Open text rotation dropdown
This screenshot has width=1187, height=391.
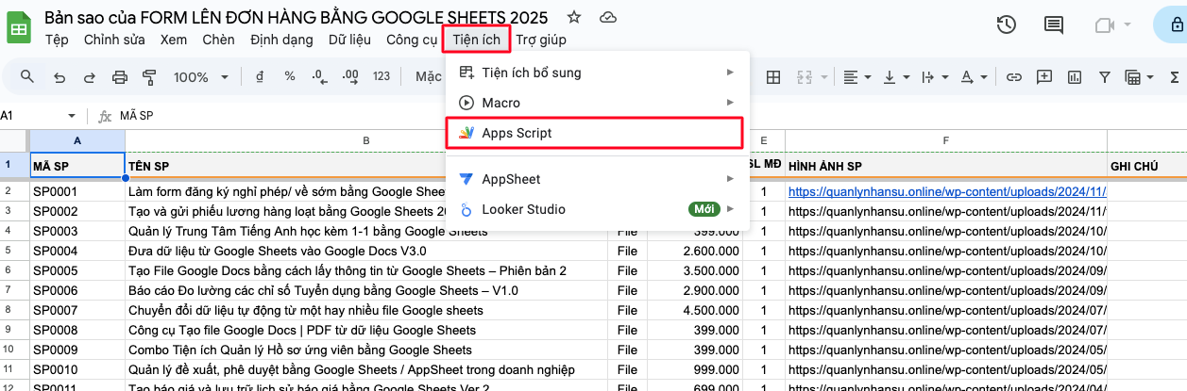click(x=972, y=77)
